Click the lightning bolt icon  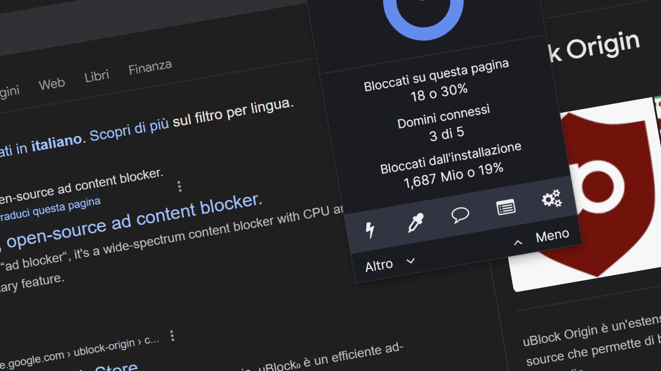pos(371,228)
